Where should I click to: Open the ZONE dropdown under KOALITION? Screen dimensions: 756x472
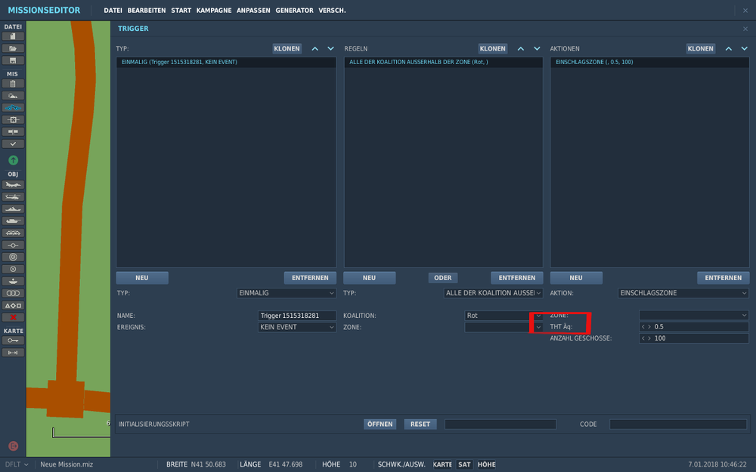click(503, 327)
